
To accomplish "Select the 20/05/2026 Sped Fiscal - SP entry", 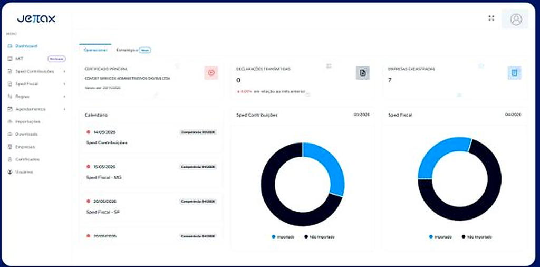I will 151,206.
